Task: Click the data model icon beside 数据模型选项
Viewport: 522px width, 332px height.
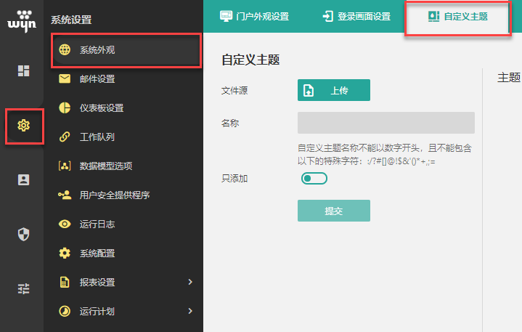Action: pos(65,166)
